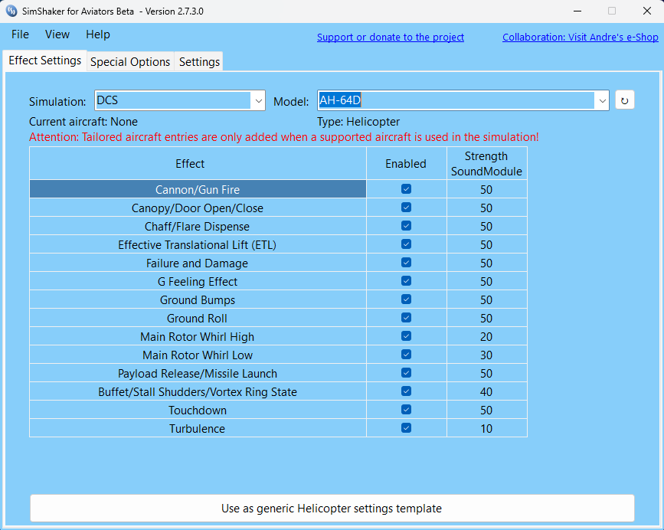Screen dimensions: 664x530
Task: Select the Turbulence effect name
Action: (198, 429)
